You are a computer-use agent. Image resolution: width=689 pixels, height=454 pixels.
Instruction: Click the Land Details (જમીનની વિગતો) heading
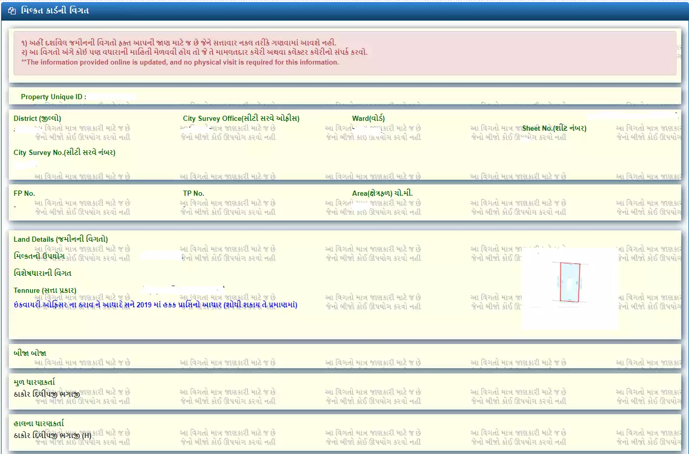pos(60,239)
